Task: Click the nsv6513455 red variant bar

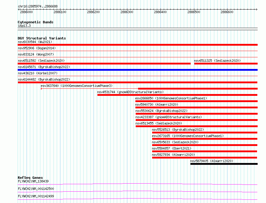Action: pyautogui.click(x=197, y=126)
